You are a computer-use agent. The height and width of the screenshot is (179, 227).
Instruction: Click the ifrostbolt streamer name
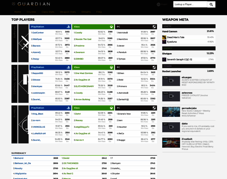coord(187,139)
